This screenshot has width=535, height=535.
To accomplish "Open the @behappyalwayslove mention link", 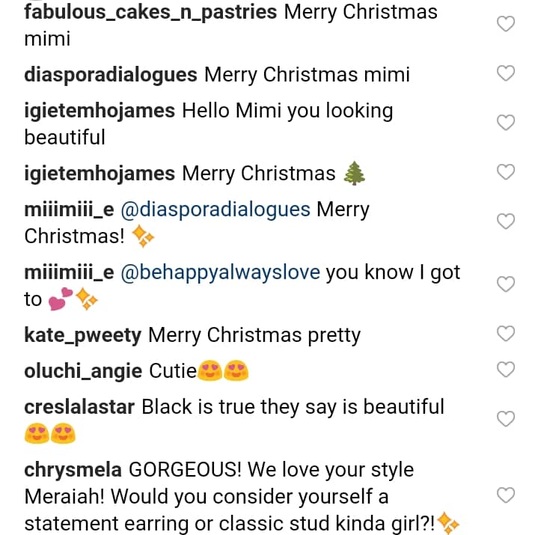I will coord(220,273).
